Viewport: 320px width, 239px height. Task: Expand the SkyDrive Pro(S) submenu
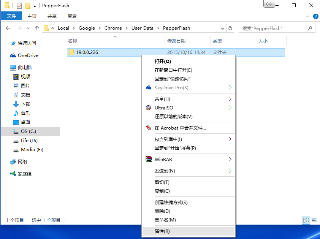[189, 87]
